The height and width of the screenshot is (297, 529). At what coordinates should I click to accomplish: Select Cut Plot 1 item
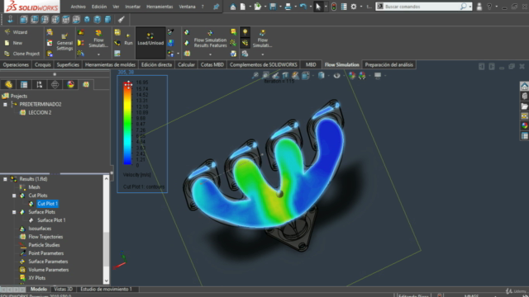tap(48, 204)
